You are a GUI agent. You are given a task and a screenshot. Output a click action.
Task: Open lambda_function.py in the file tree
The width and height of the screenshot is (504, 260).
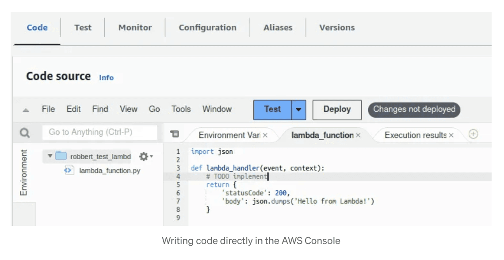point(110,171)
